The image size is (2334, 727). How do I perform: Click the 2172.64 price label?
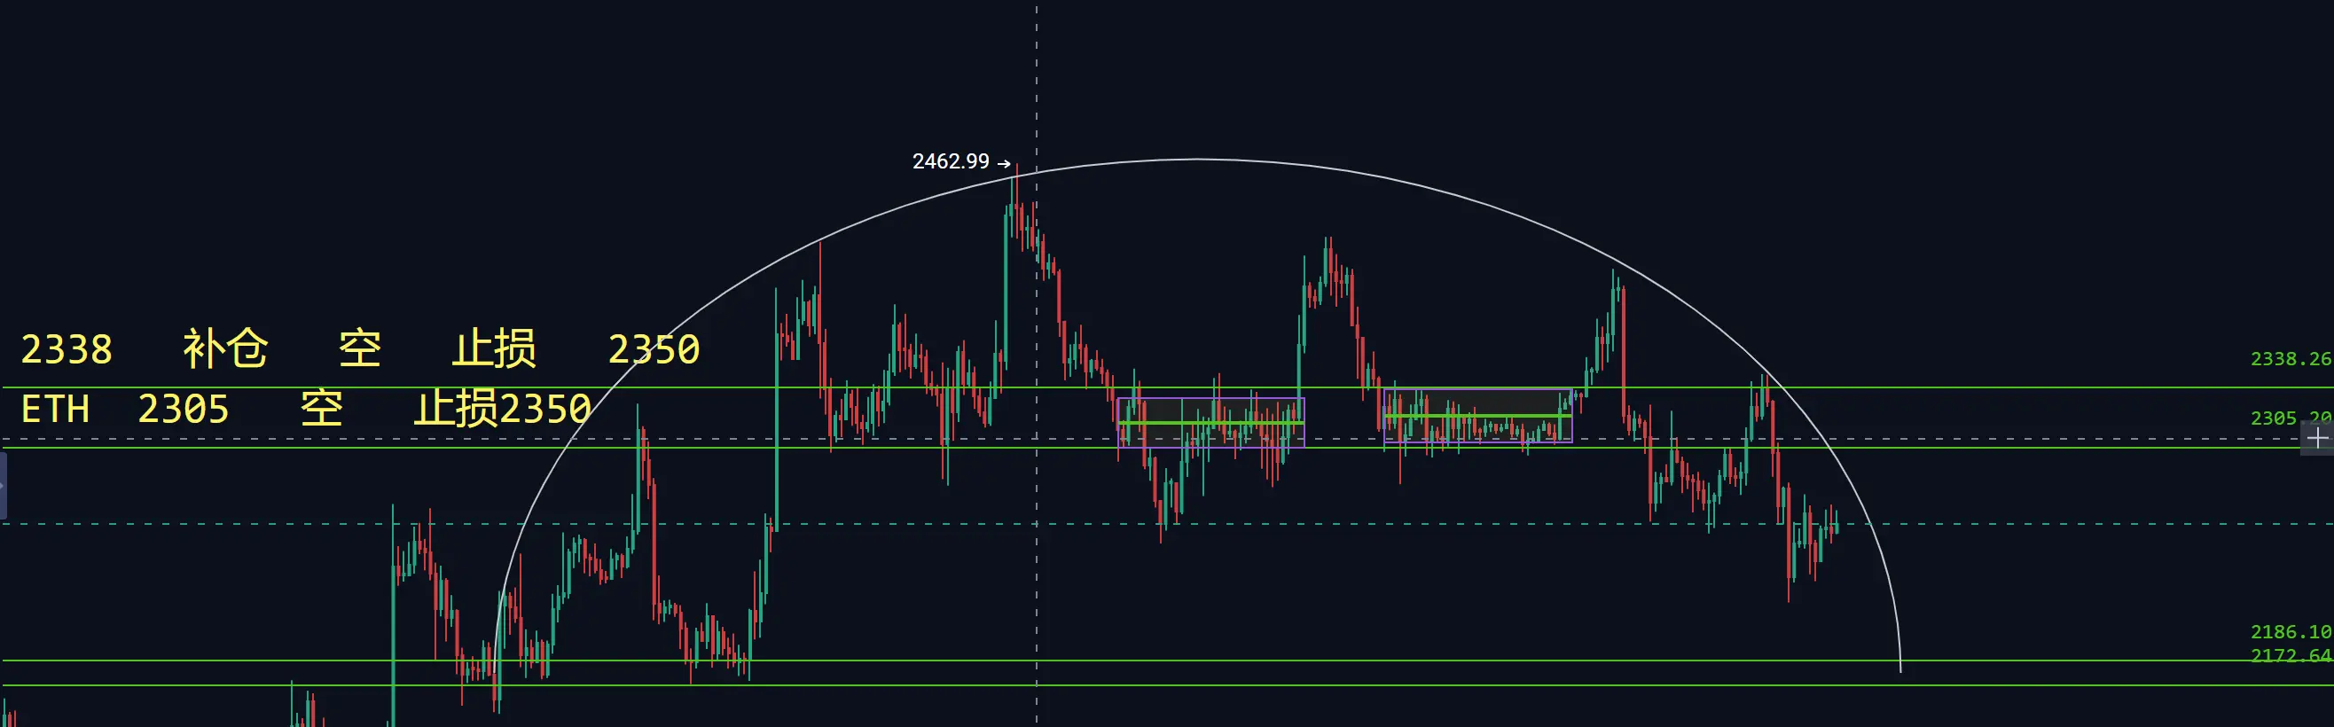pyautogui.click(x=2291, y=654)
